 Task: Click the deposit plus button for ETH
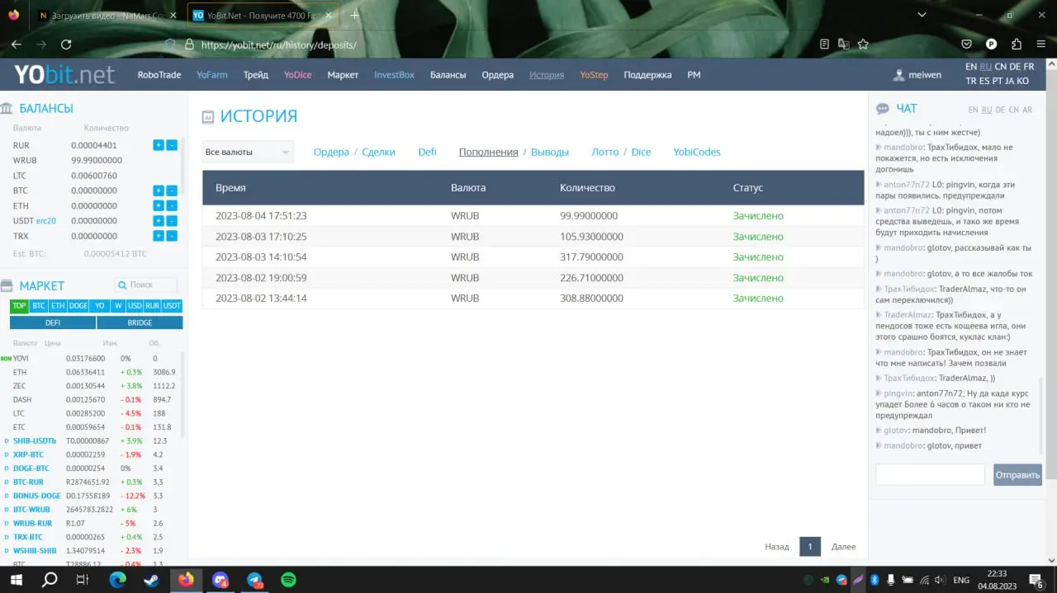pyautogui.click(x=159, y=205)
